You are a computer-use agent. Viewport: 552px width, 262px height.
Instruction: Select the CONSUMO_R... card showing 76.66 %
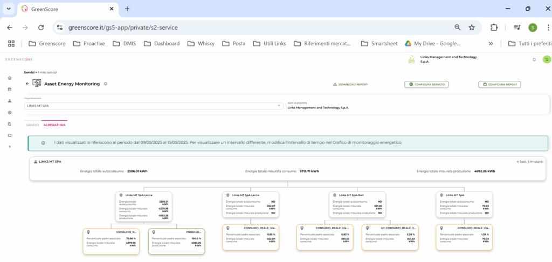pyautogui.click(x=111, y=241)
